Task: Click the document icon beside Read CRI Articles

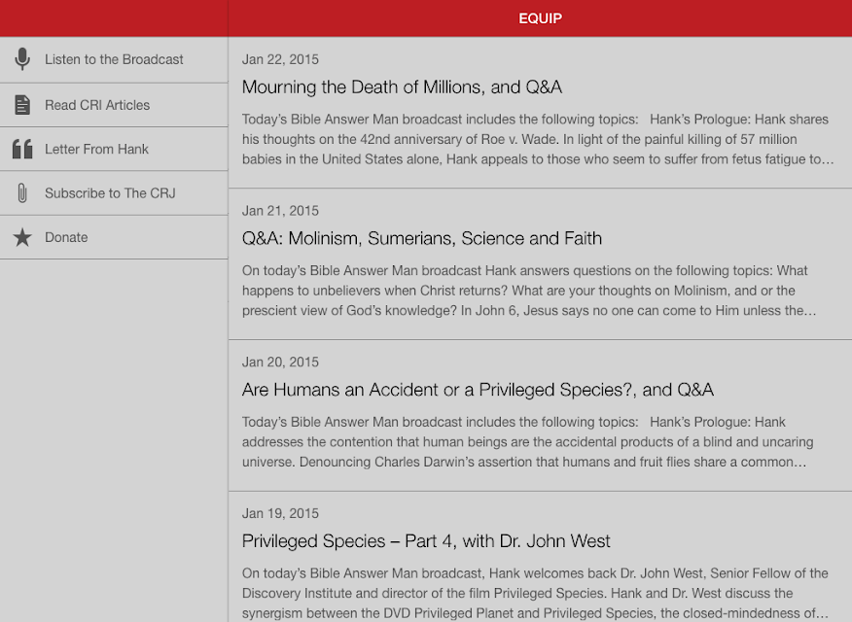Action: tap(22, 105)
